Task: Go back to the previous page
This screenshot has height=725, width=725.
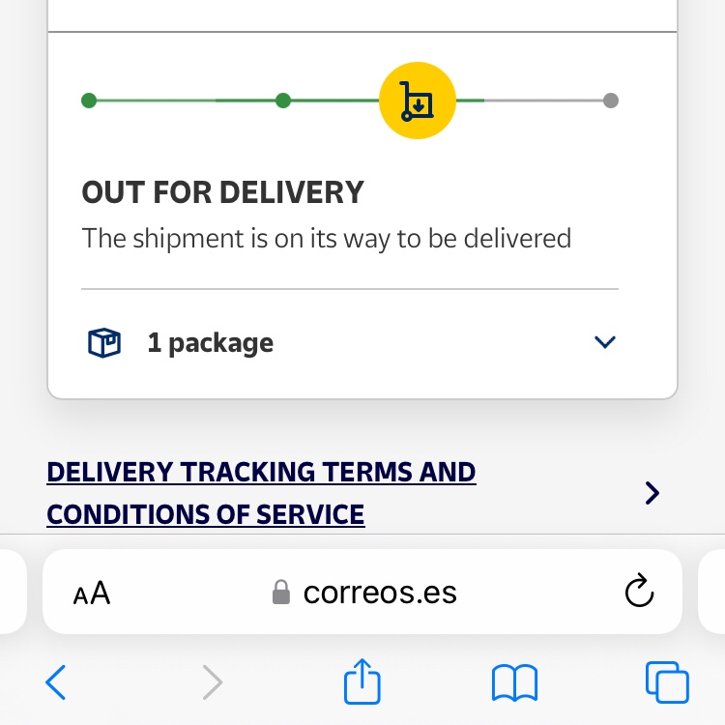Action: (x=57, y=683)
